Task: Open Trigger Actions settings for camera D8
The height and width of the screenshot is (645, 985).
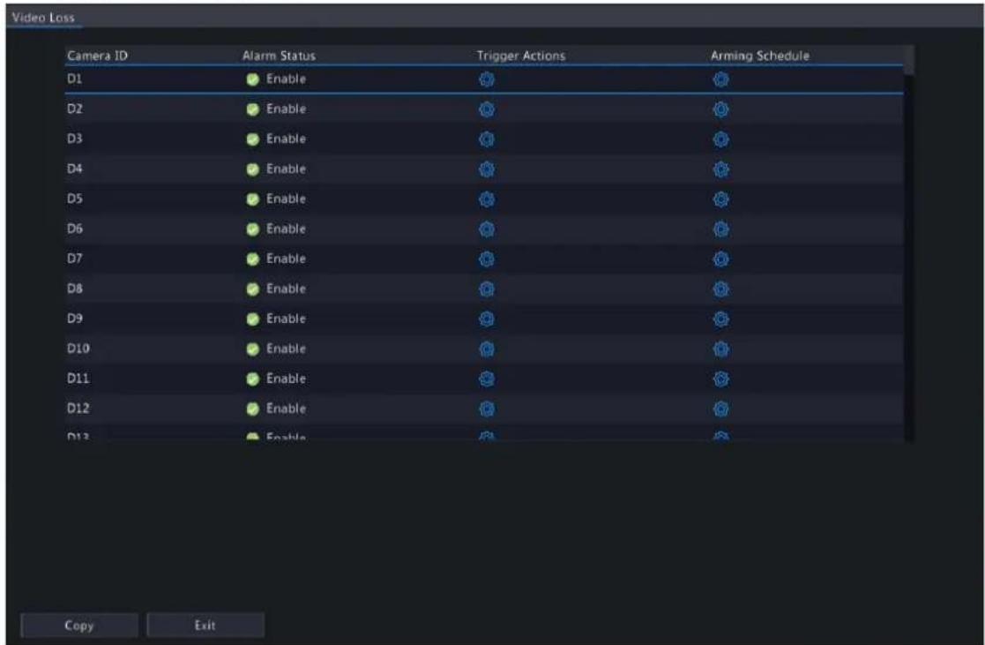Action: [x=487, y=289]
